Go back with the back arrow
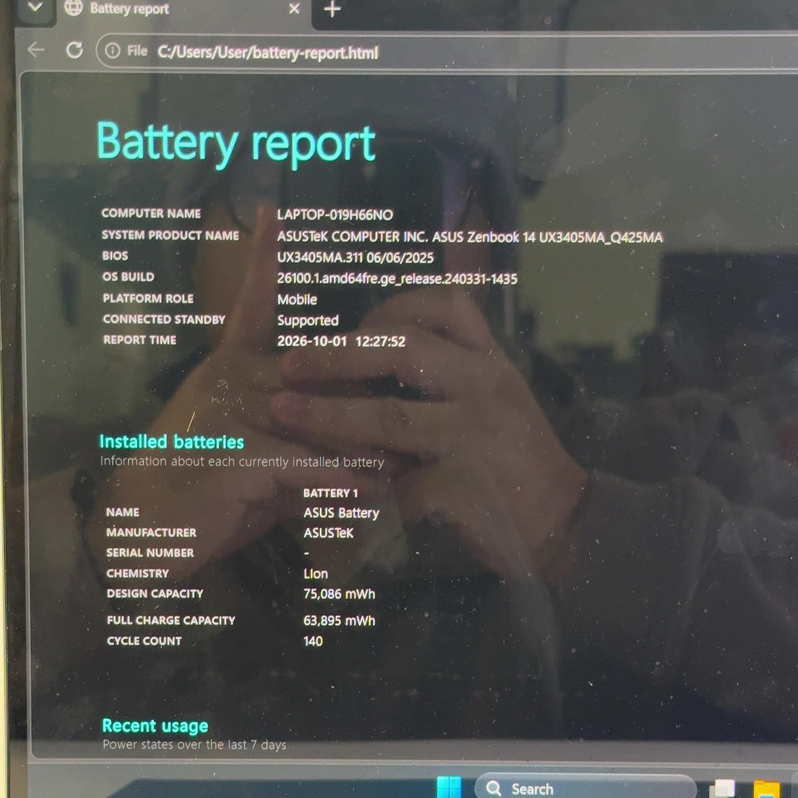The image size is (798, 798). tap(36, 50)
